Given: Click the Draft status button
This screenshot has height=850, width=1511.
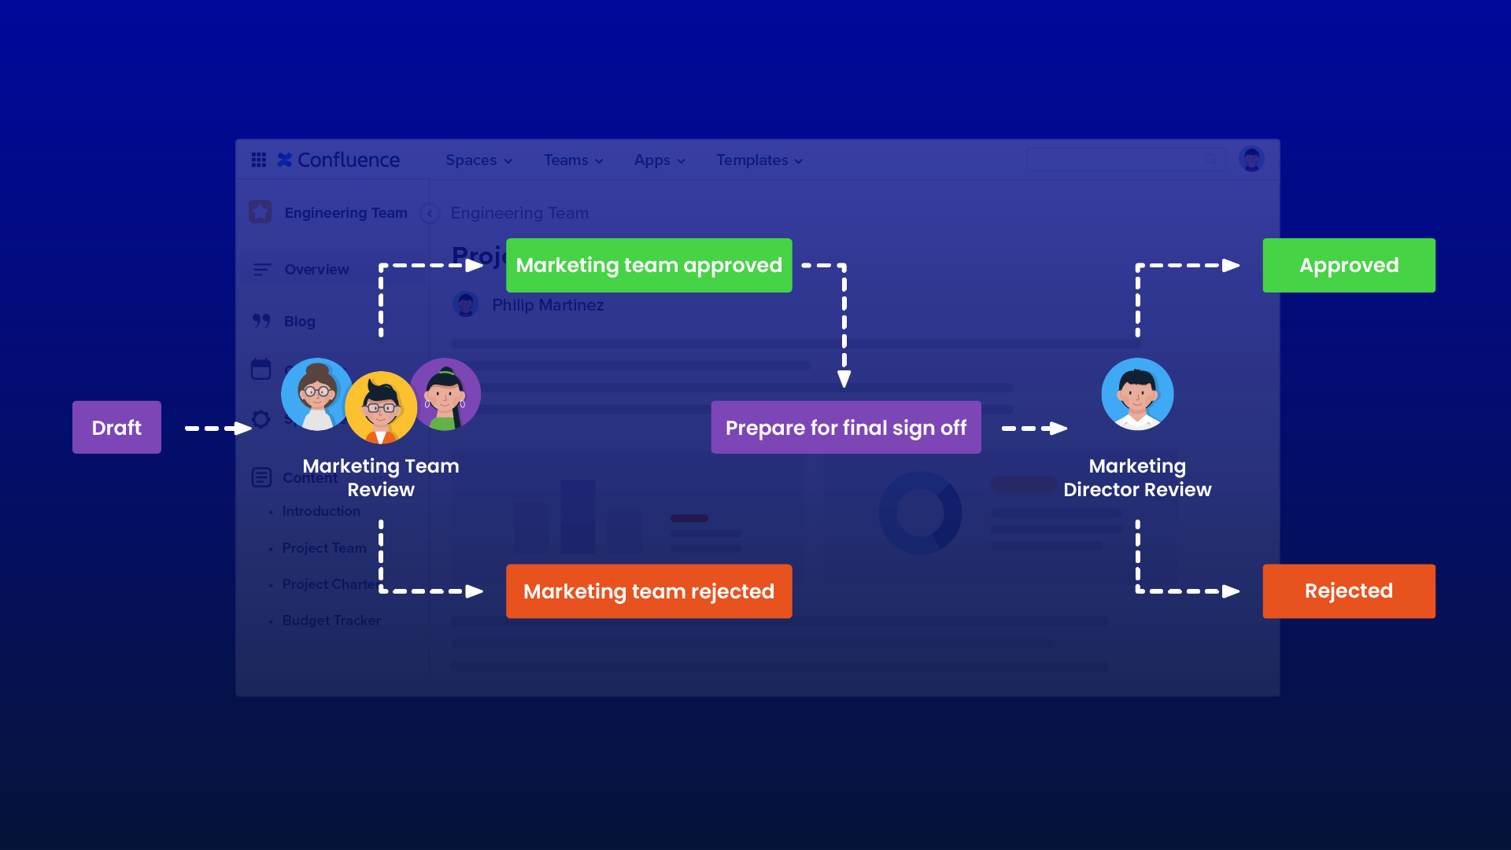Looking at the screenshot, I should (x=116, y=426).
